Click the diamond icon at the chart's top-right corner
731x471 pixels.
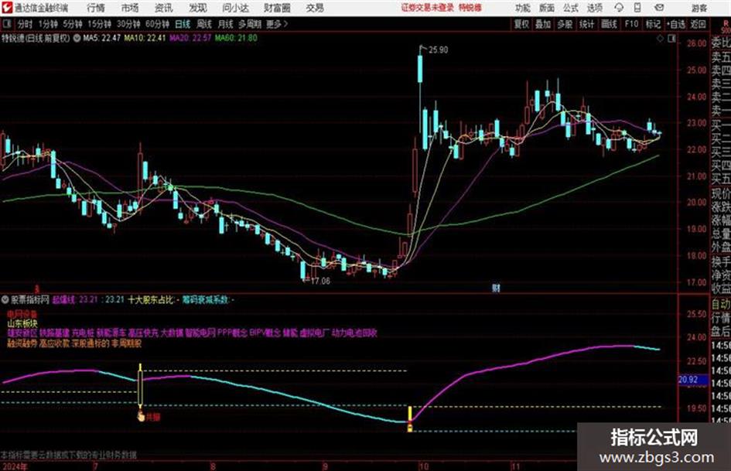[x=660, y=39]
